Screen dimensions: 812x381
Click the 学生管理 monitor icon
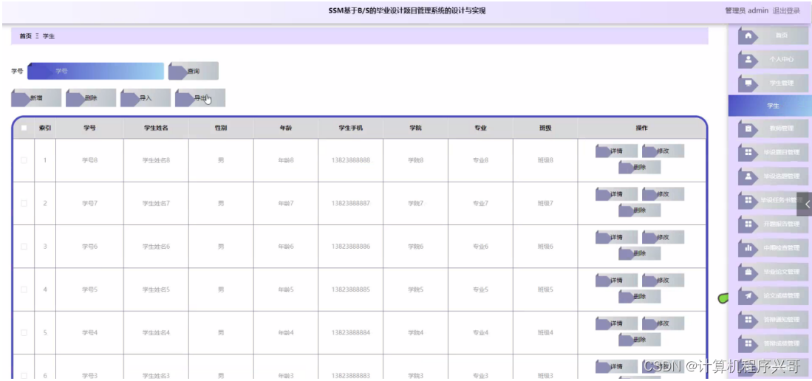click(x=748, y=83)
